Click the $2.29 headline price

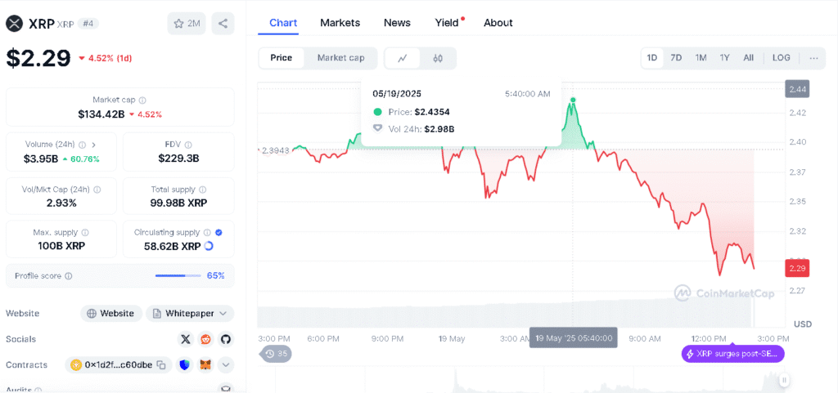[x=38, y=58]
